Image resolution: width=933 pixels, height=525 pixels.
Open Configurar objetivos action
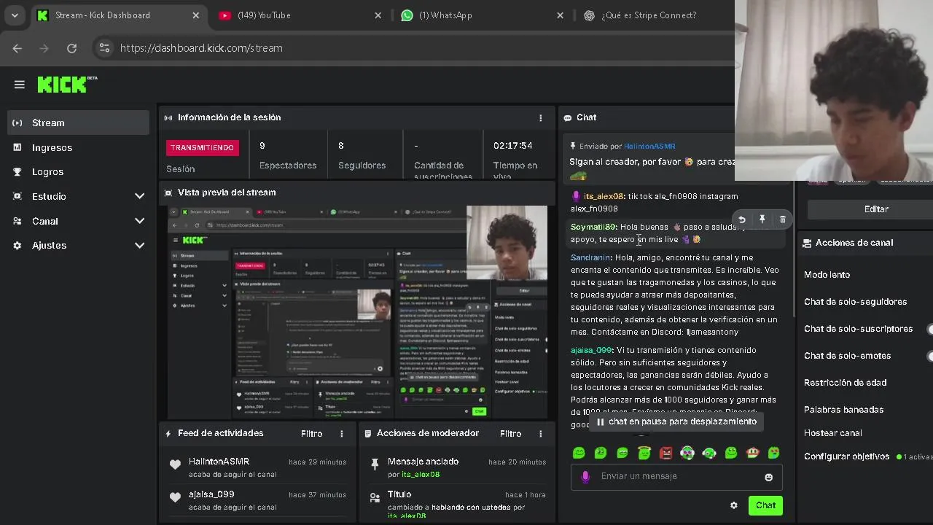846,456
